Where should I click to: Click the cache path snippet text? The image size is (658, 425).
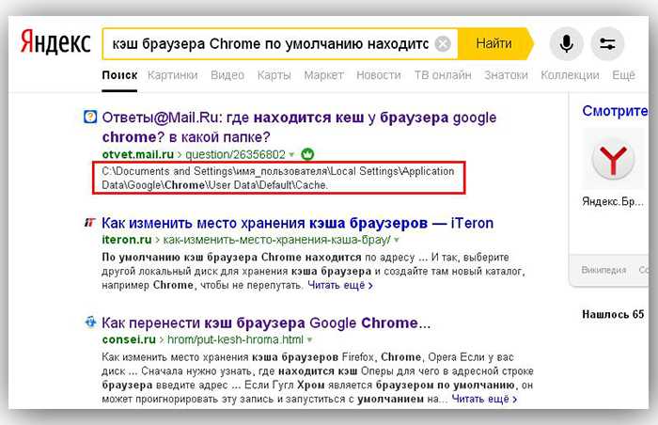pyautogui.click(x=278, y=178)
